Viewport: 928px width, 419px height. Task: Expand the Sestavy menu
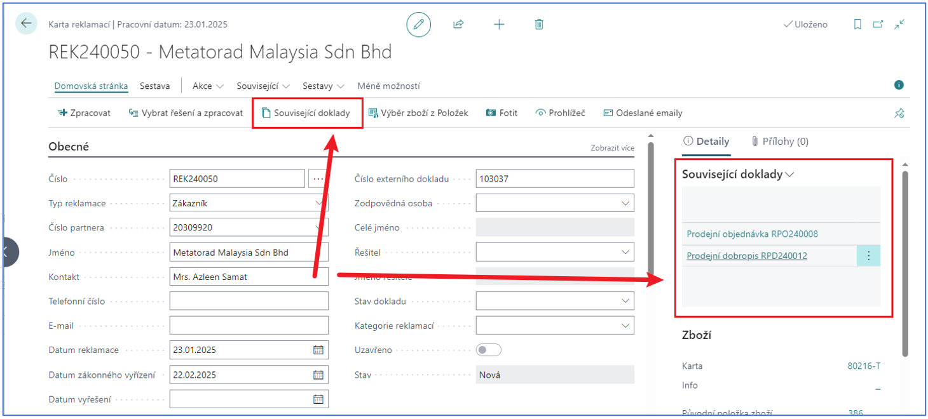coord(324,86)
